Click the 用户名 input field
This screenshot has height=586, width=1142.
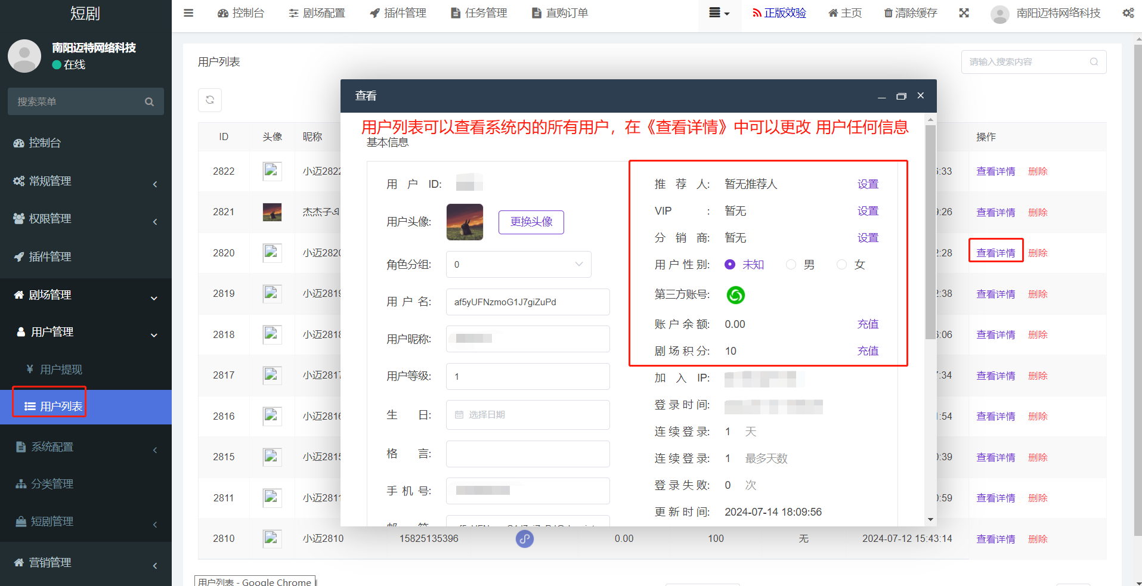528,302
